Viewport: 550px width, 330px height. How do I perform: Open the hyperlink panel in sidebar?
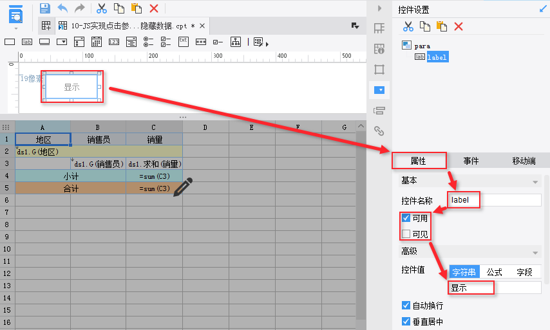click(x=379, y=131)
